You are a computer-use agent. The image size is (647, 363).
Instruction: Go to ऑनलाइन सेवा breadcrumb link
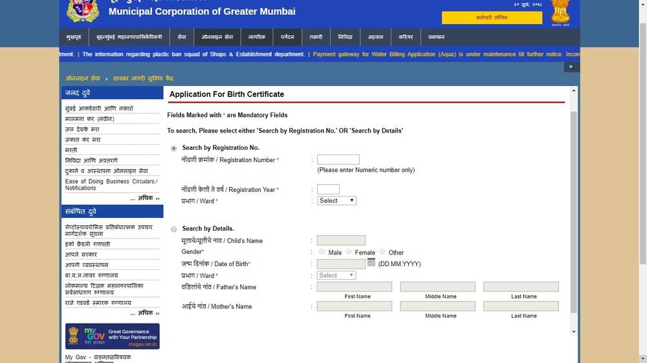83,78
